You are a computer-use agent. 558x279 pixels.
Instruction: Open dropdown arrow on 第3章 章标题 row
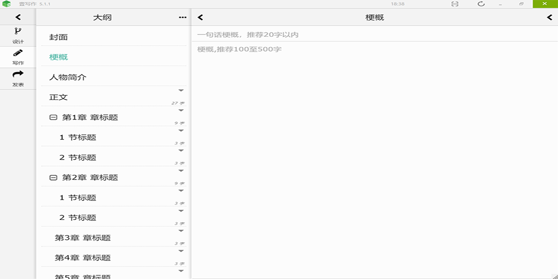(x=181, y=231)
